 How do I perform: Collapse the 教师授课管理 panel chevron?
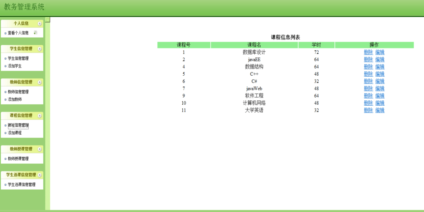40,149
